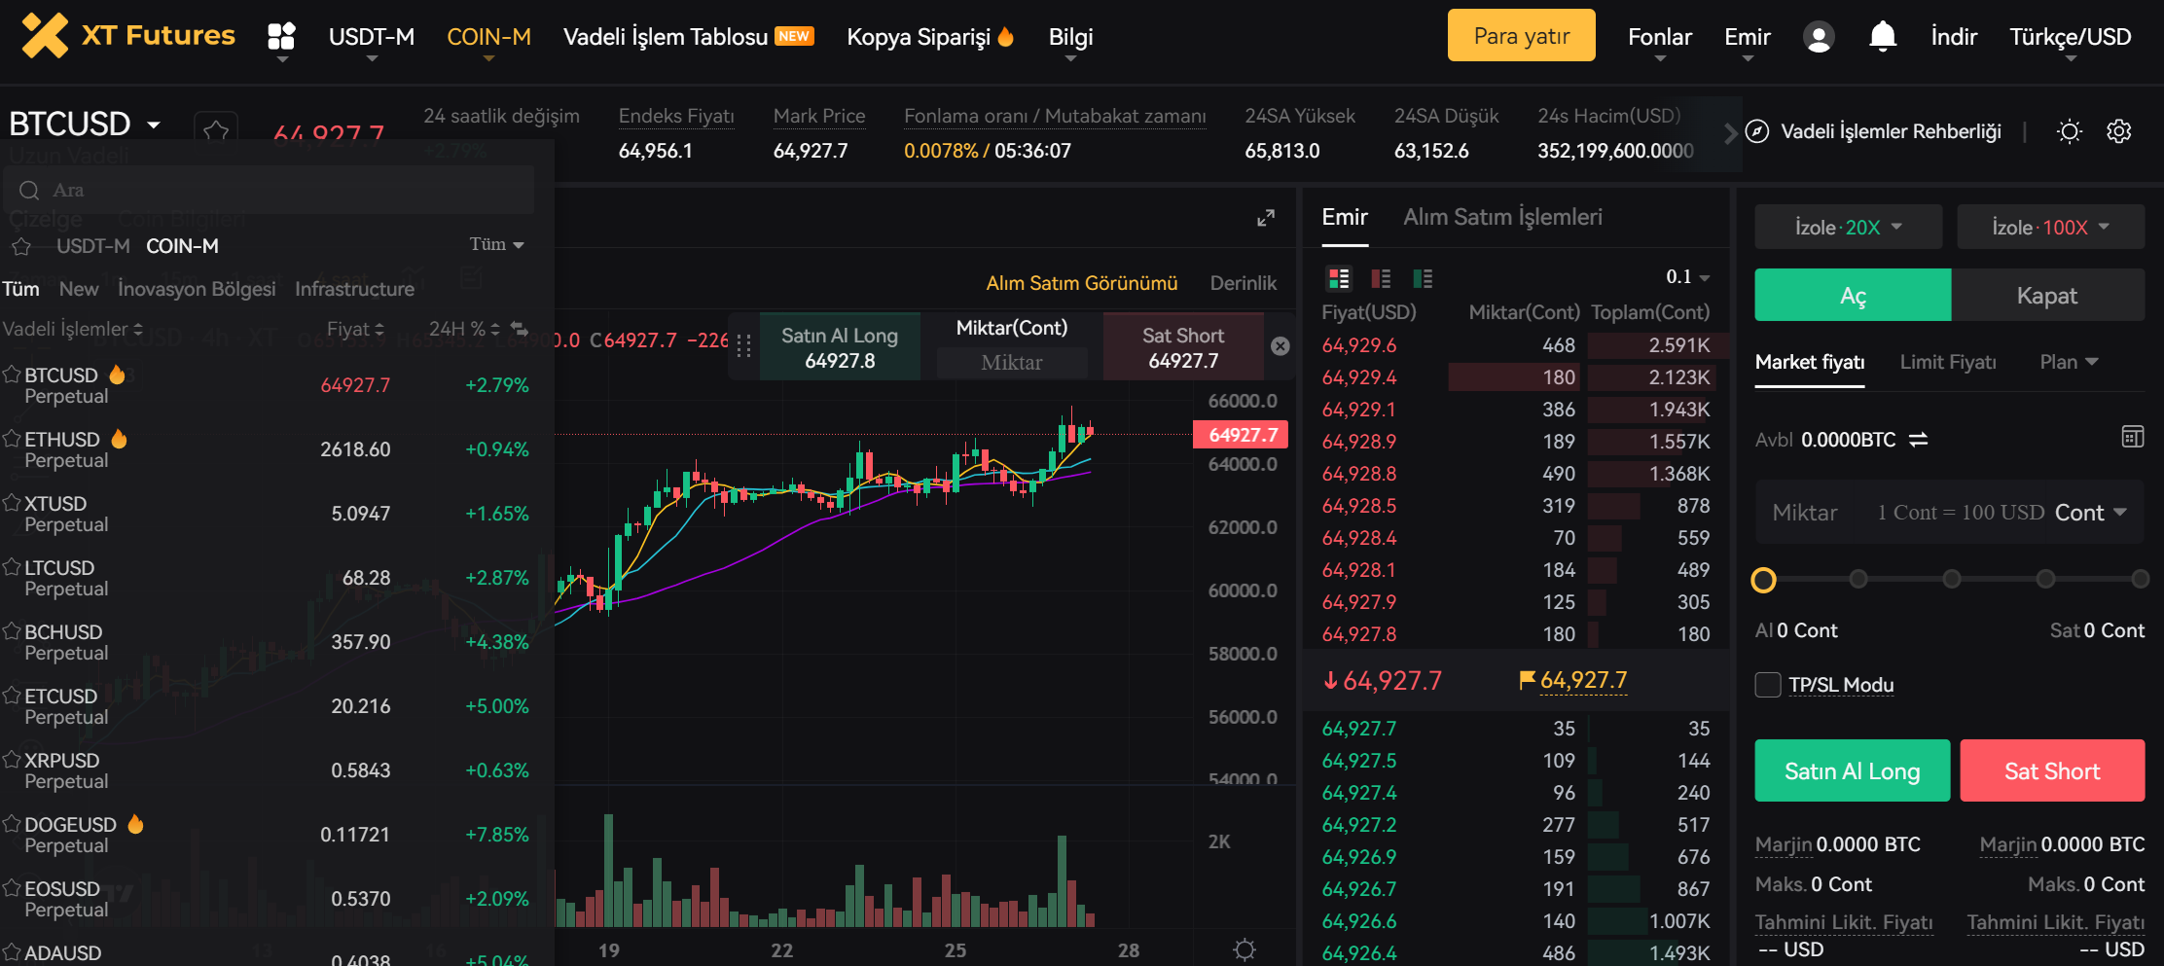
Task: Click the transfer arrows beside 0.0000BTC
Action: click(x=1918, y=440)
